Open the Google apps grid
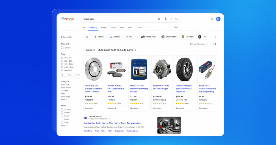The width and height of the screenshot is (276, 145). [x=212, y=19]
